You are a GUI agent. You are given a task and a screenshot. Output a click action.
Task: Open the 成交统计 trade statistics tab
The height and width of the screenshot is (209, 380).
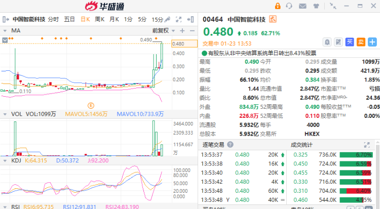pyautogui.click(x=301, y=145)
